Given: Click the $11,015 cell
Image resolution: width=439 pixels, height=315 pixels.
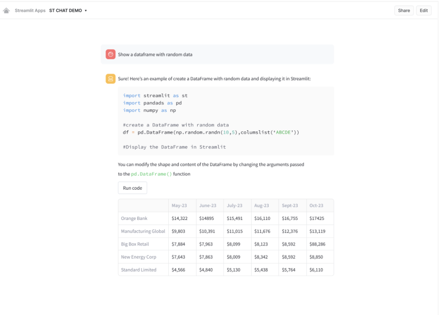Looking at the screenshot, I should (237, 231).
